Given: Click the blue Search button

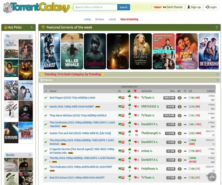Looking at the screenshot, I should coord(124,7).
